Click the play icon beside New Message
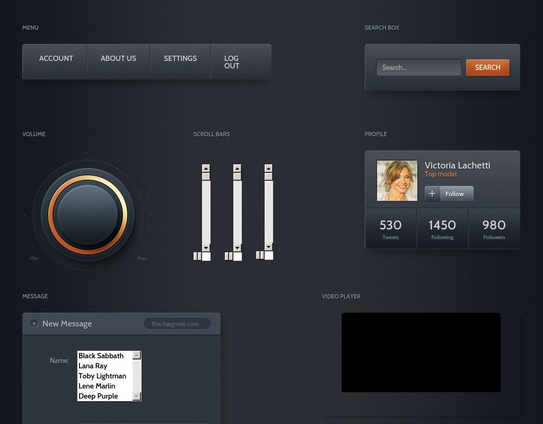Viewport: 543px width, 424px height. click(x=34, y=323)
